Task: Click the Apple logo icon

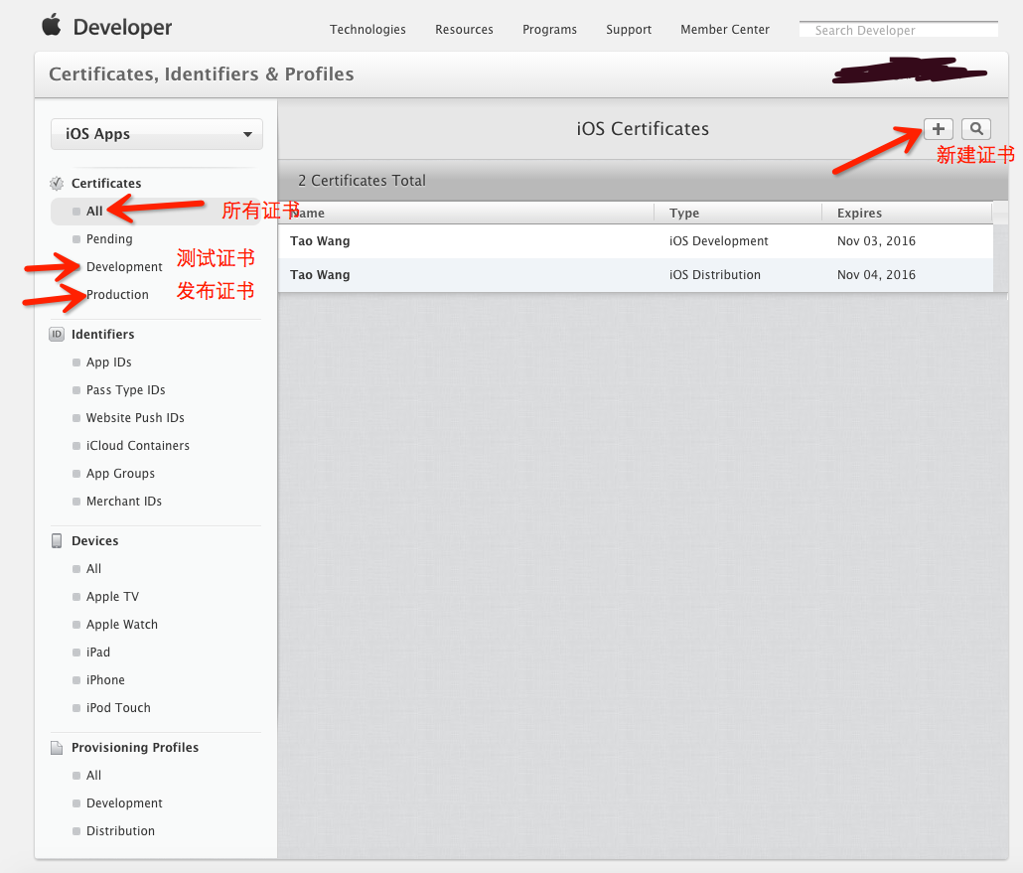Action: tap(52, 26)
